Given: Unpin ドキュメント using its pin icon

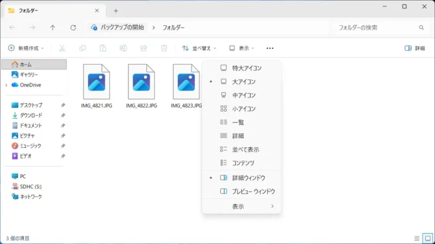Looking at the screenshot, I should pyautogui.click(x=63, y=126).
